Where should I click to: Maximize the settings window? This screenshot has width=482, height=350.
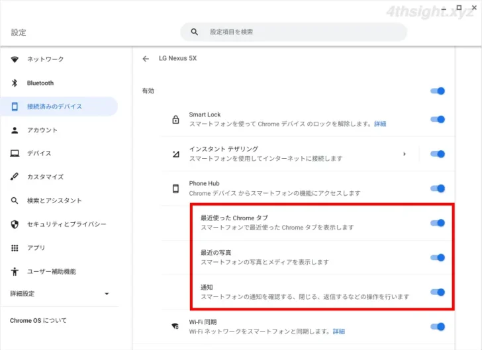click(x=459, y=8)
